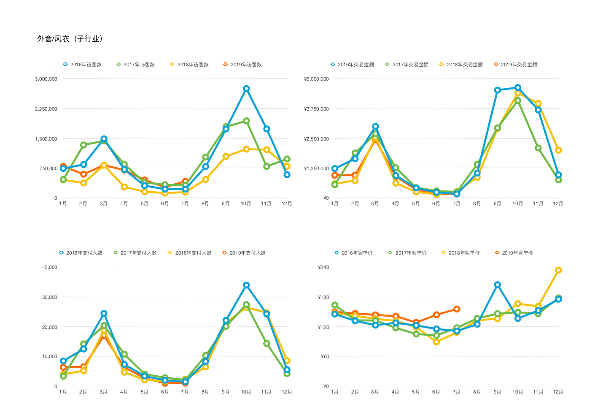The width and height of the screenshot is (606, 418).
Task: Select 2018 客单价 data point at 12月
Action: tap(558, 270)
